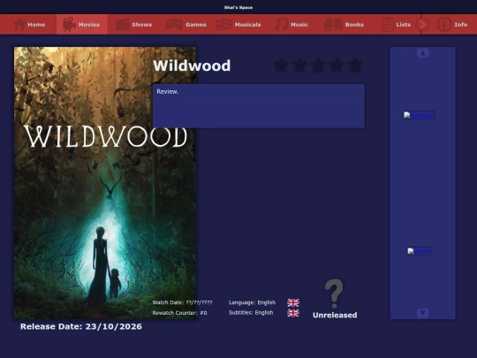This screenshot has width=477, height=358.
Task: Click the question mark Unreleased icon
Action: click(x=334, y=293)
